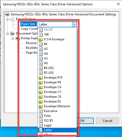Select the Copy Count tree item
Screen dimensions: 122x137
29,29
